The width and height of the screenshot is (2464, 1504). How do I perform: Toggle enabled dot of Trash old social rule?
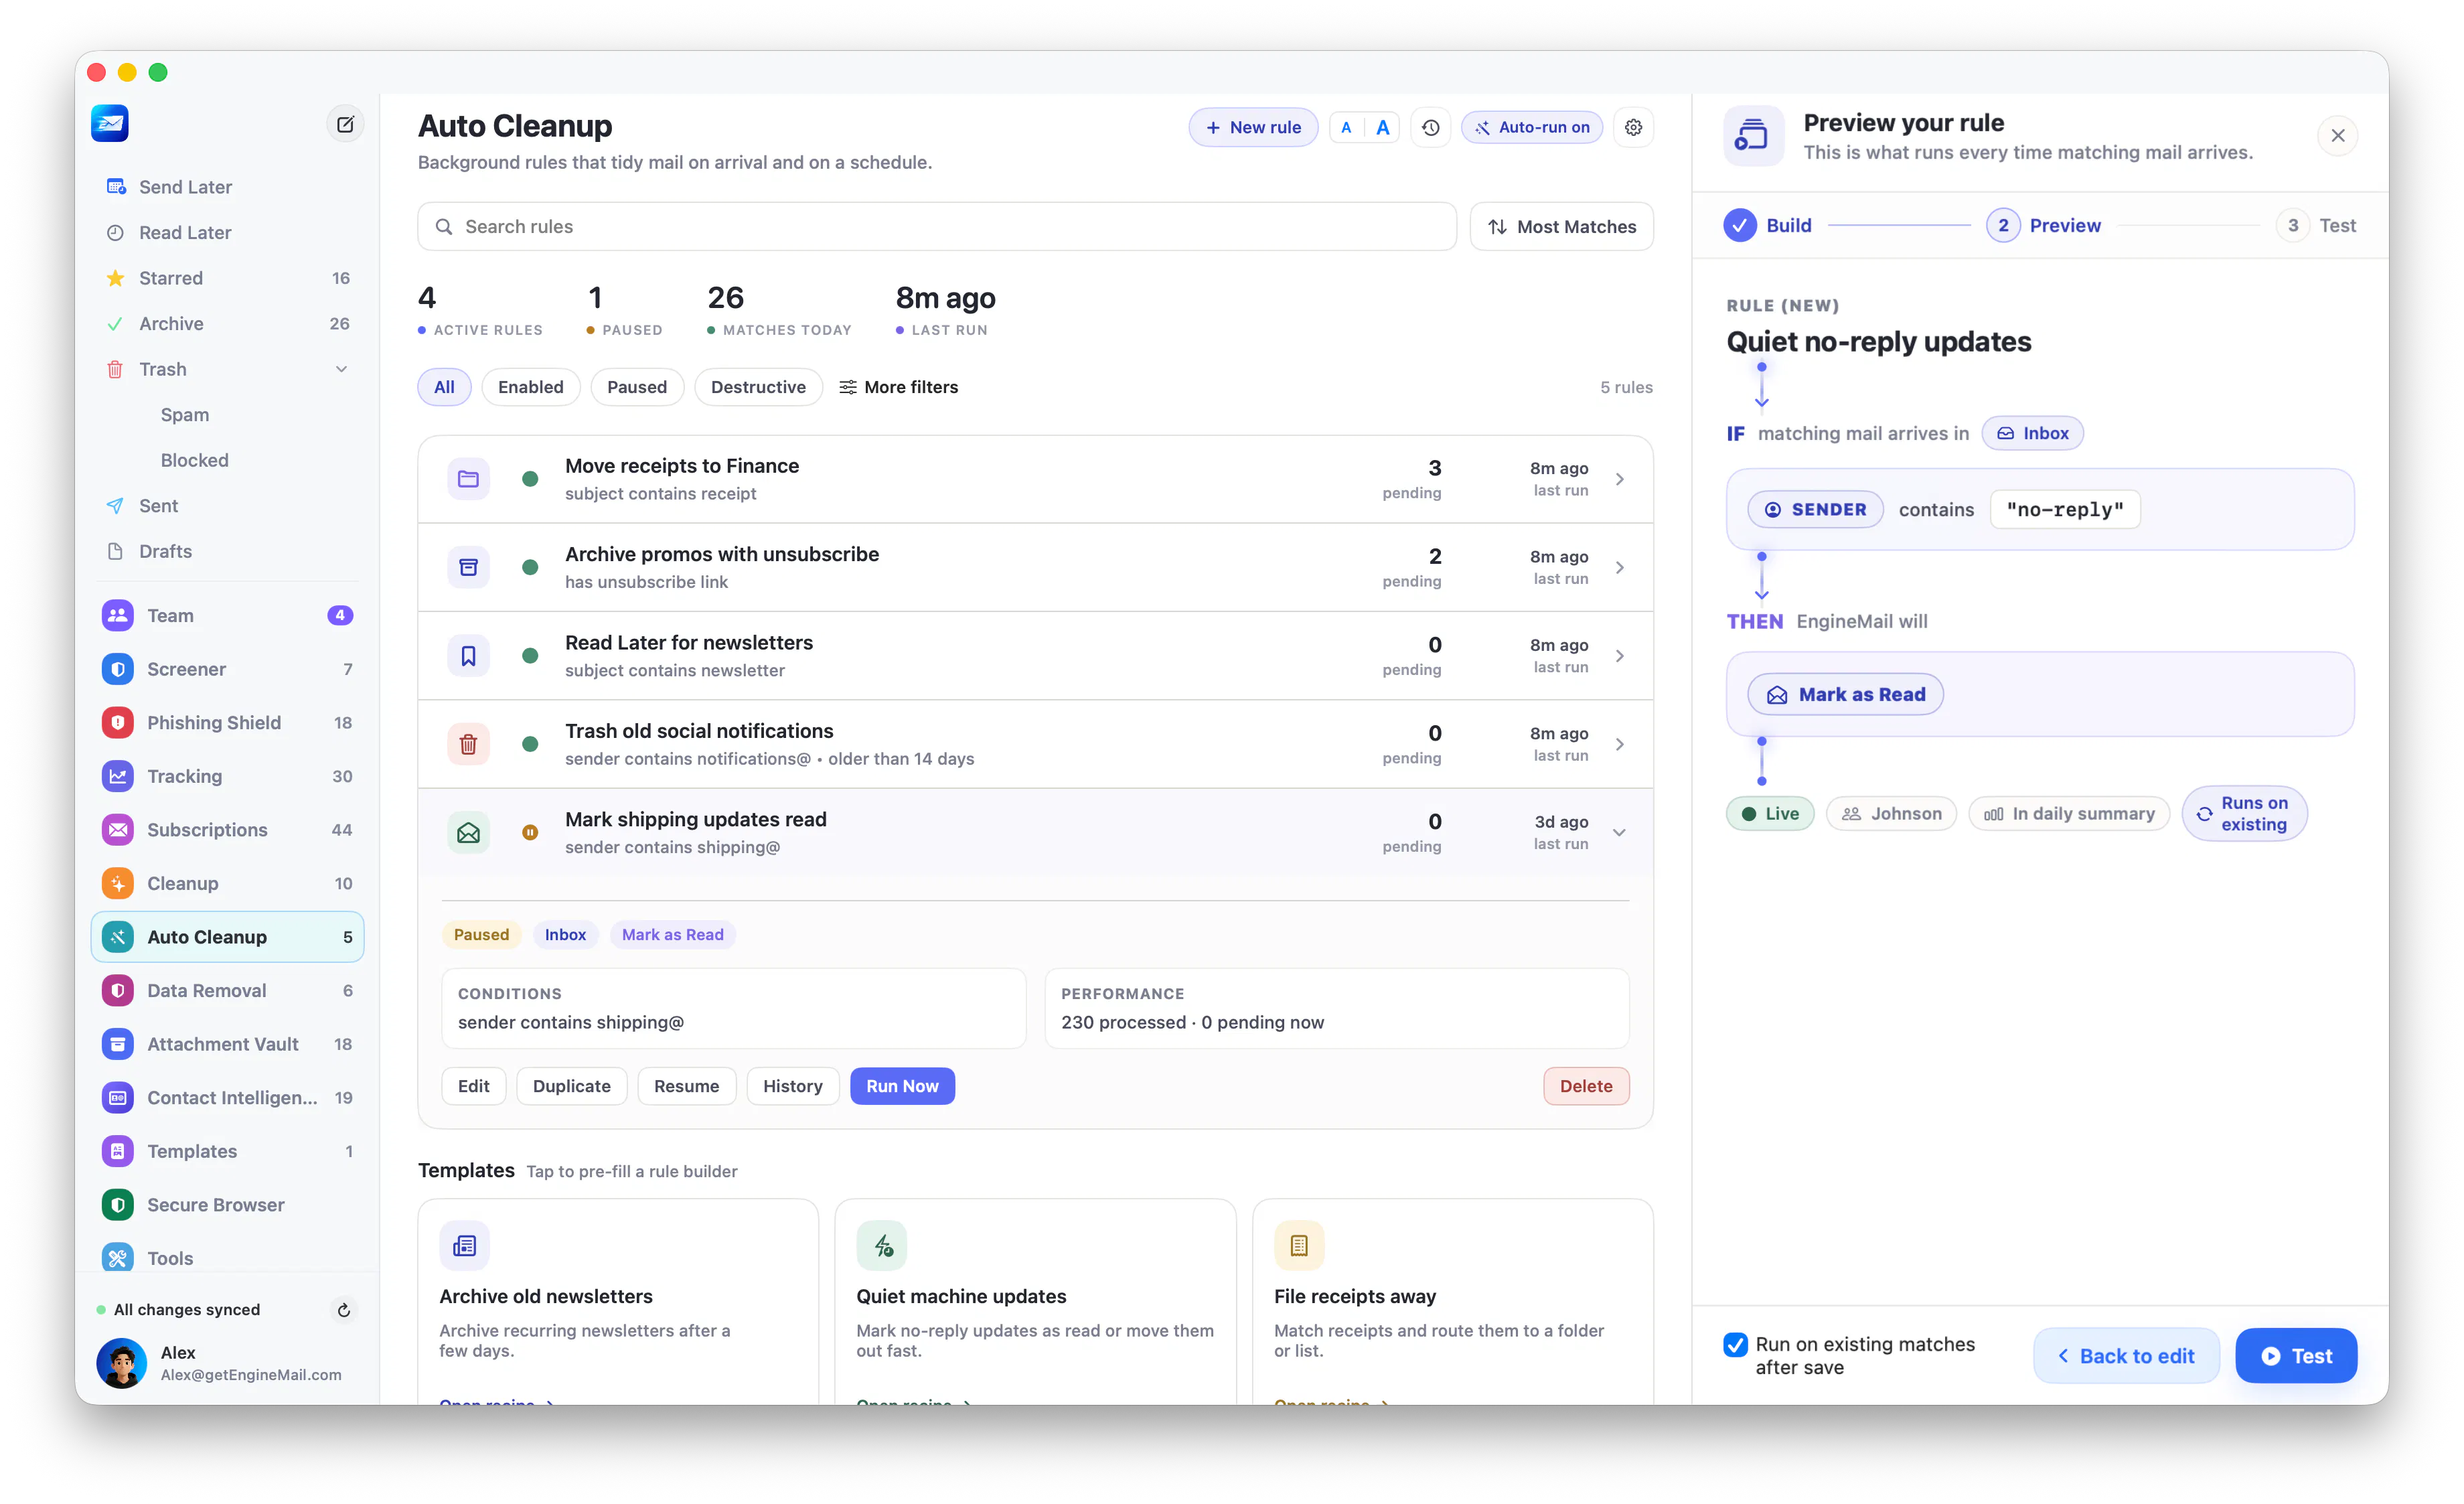530,744
